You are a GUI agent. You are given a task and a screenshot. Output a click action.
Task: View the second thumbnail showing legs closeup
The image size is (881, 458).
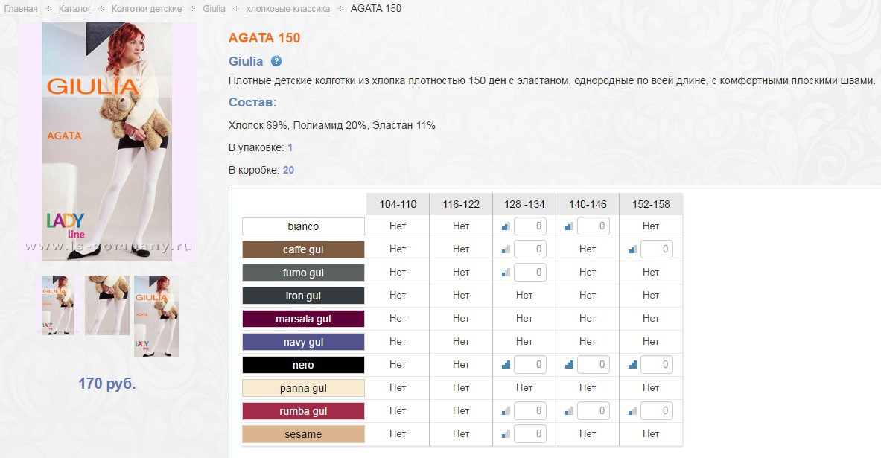coord(106,305)
